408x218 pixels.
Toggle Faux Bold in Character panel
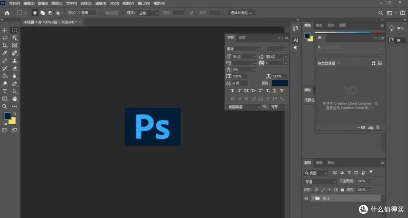pos(232,91)
